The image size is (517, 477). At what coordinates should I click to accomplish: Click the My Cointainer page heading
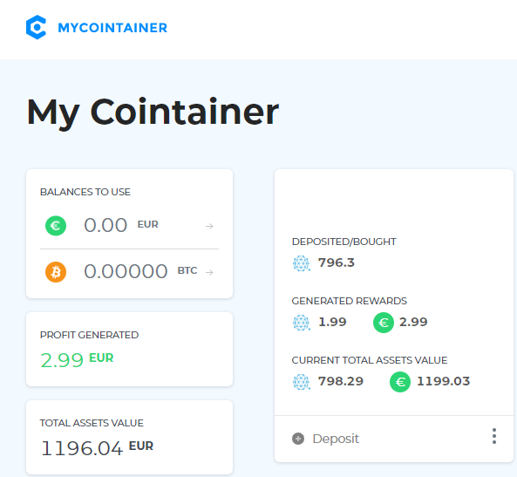point(153,112)
